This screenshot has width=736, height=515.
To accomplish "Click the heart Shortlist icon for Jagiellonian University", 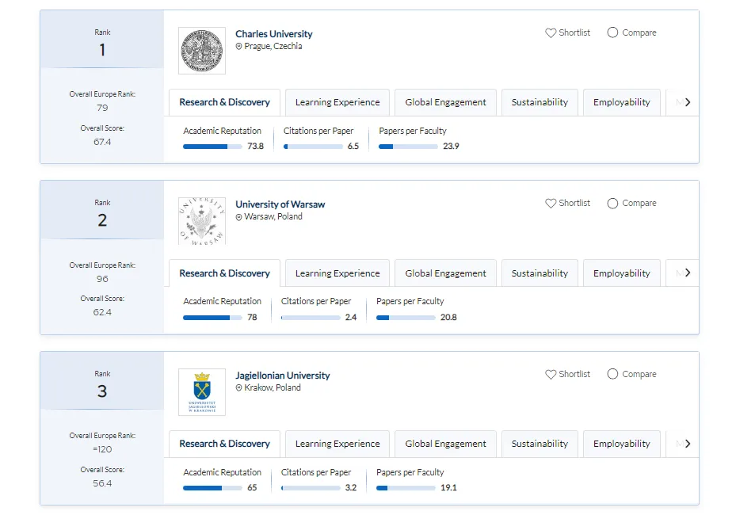I will (x=550, y=374).
